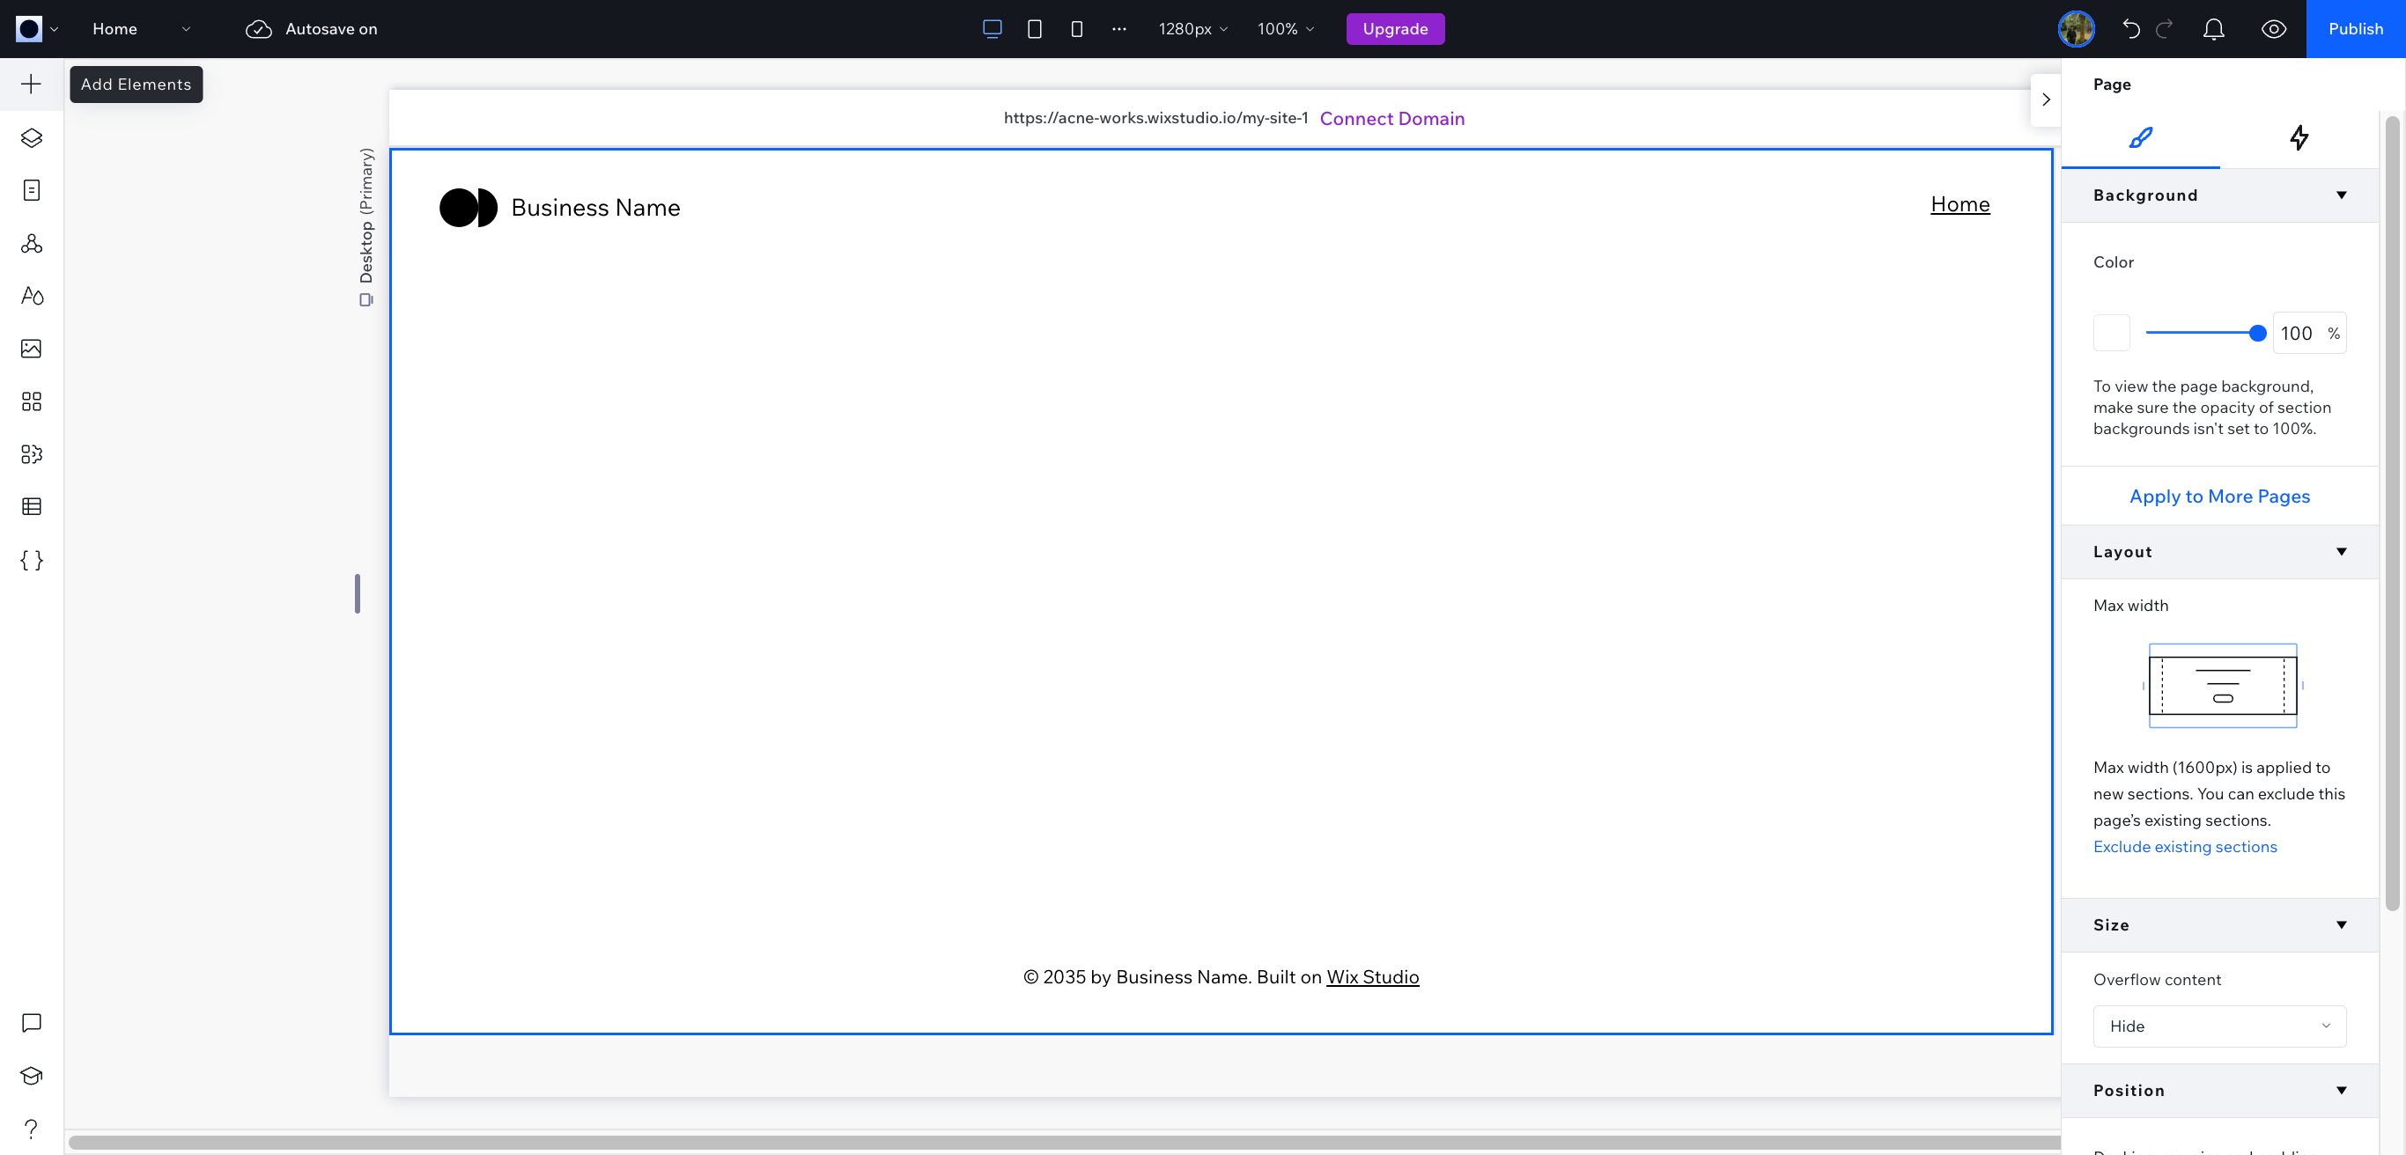Open the Apps grid icon
This screenshot has width=2406, height=1155.
[31, 401]
